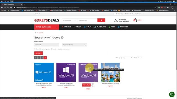This screenshot has height=99, width=177.
Task: Open the Windows notification center icon
Action: pyautogui.click(x=174, y=1)
